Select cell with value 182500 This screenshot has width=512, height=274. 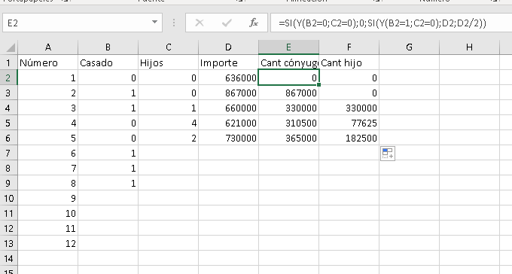[x=349, y=138]
